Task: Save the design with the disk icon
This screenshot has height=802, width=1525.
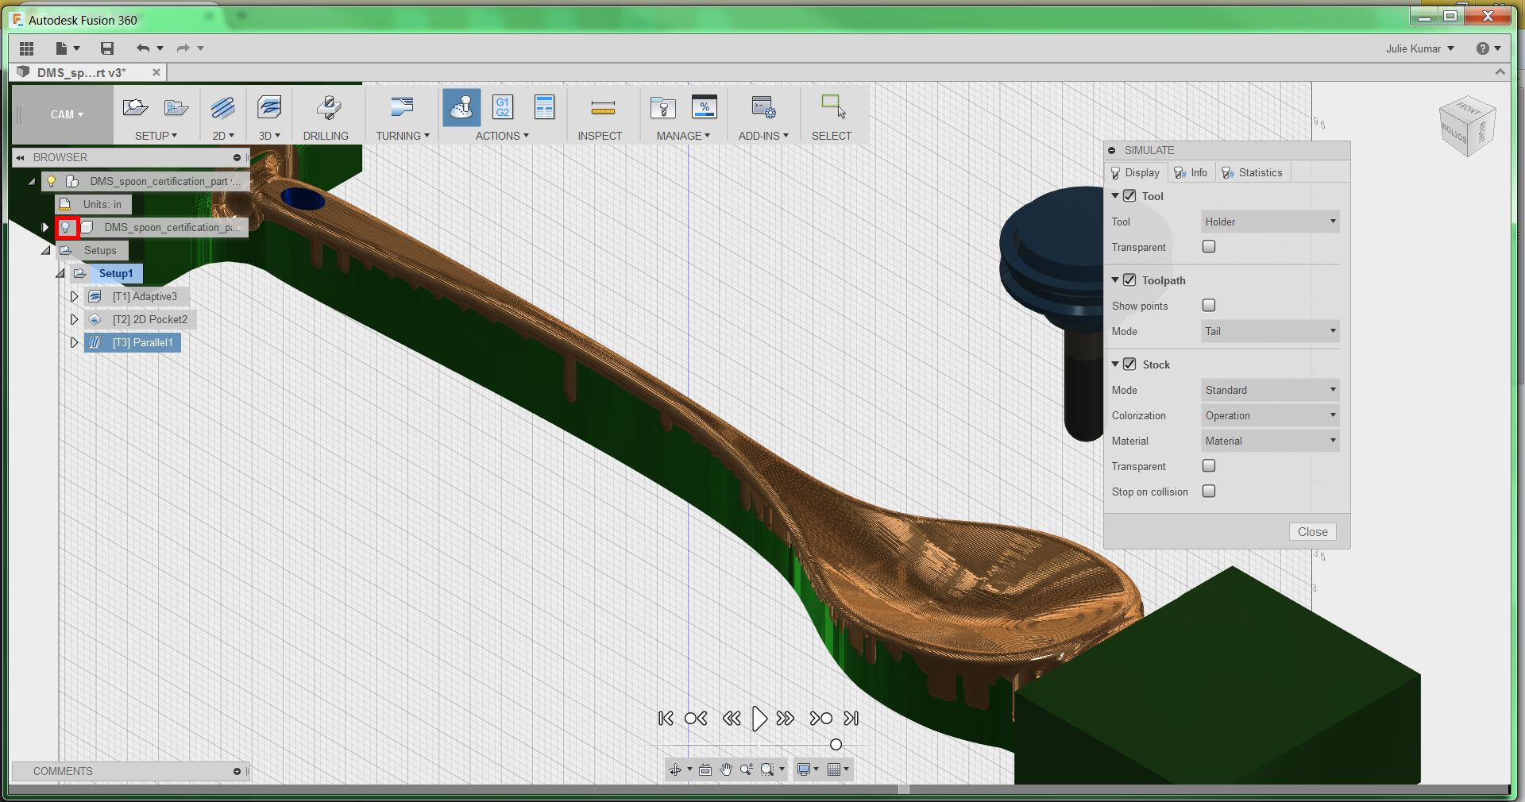Action: (107, 48)
